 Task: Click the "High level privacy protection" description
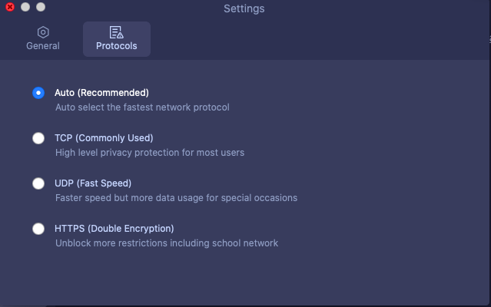(x=150, y=153)
